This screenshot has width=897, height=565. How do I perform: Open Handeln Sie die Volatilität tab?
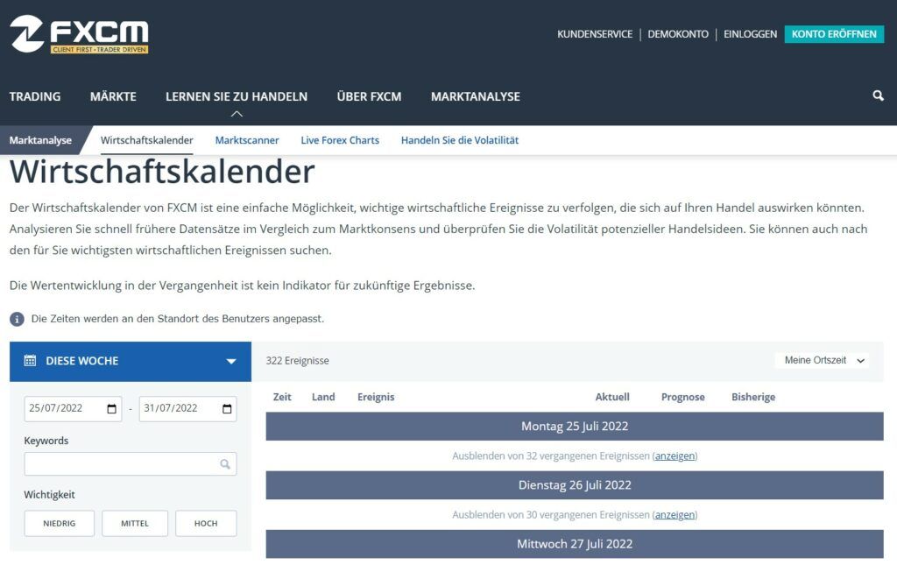460,140
